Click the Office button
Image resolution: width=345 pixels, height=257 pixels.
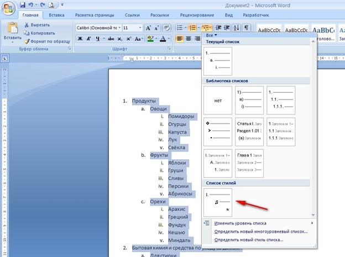[x=8, y=9]
